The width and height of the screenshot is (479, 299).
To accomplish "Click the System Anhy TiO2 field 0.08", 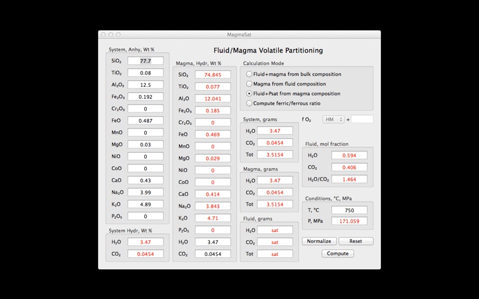I will coord(145,73).
